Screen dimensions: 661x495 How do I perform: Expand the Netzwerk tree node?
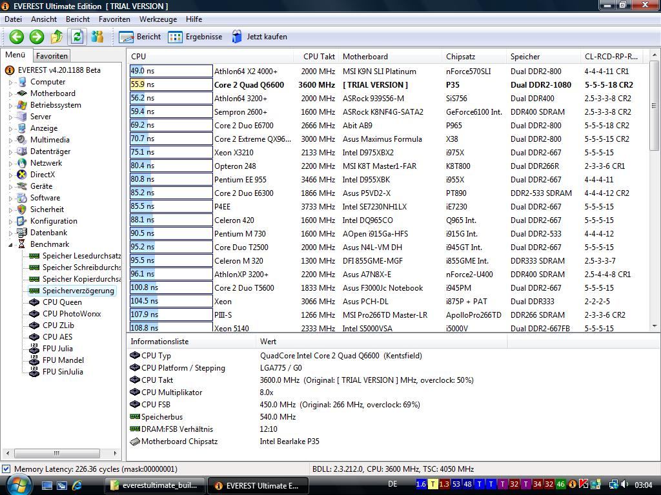pos(10,163)
